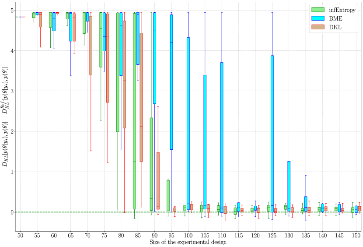Click the cyan BME box at size 110
This screenshot has width=363, height=247.
[222, 138]
